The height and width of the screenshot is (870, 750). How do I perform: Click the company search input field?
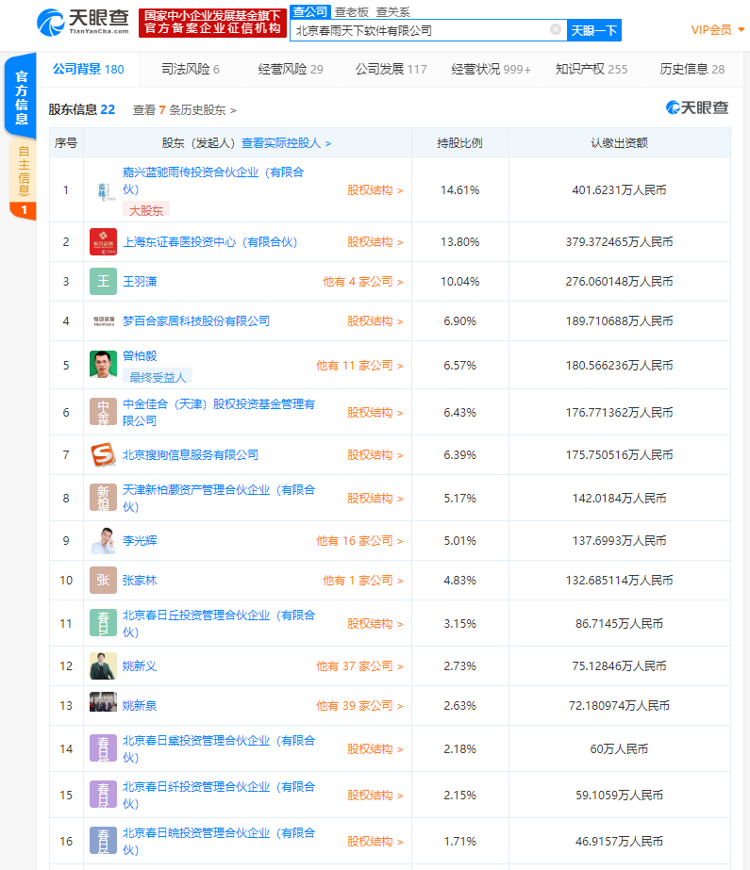[419, 30]
